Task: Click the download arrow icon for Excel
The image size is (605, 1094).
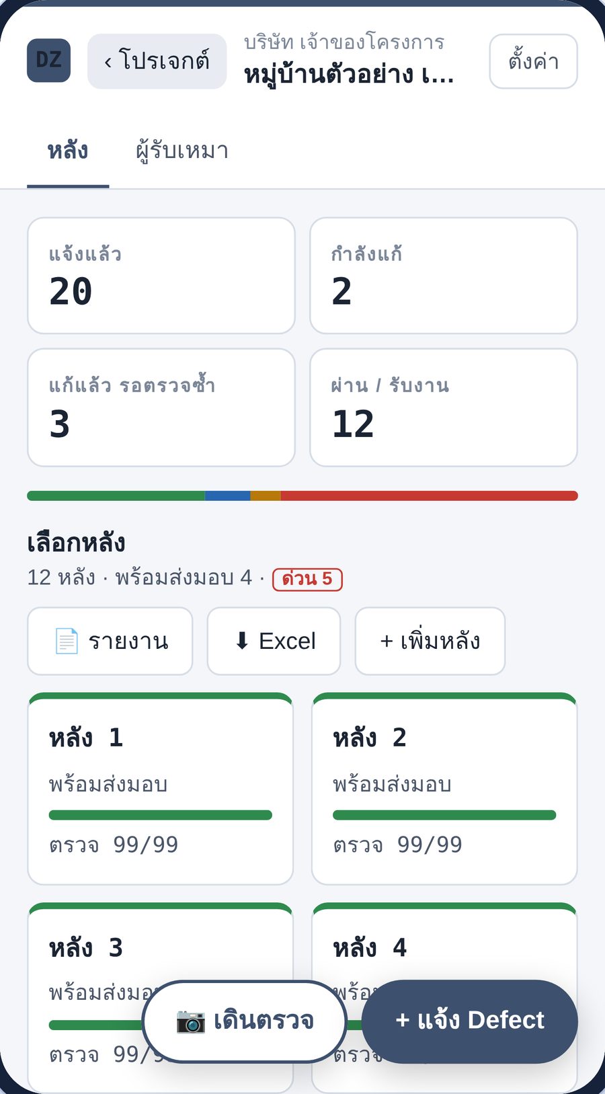Action: [242, 641]
